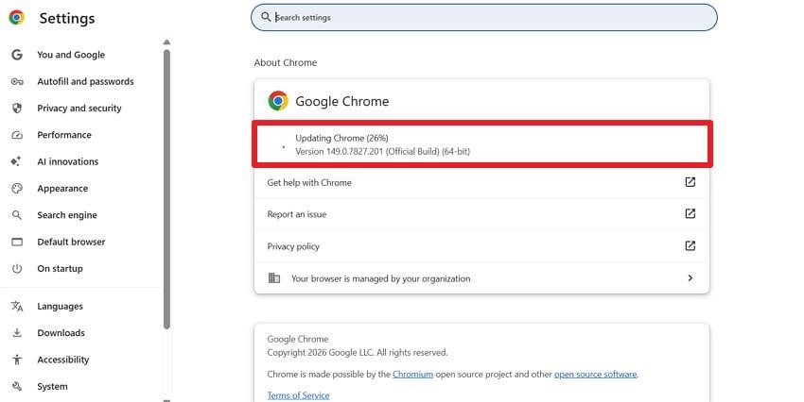Click the Updating Chrome (26%) status text

click(x=341, y=138)
